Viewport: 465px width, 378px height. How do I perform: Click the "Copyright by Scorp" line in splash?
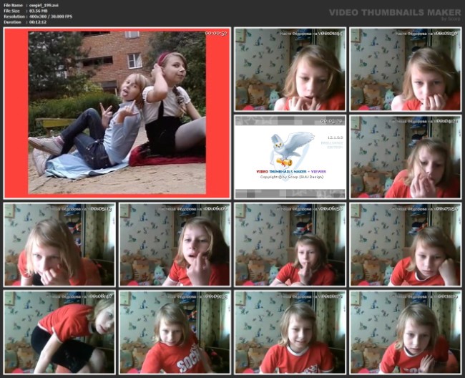point(290,177)
